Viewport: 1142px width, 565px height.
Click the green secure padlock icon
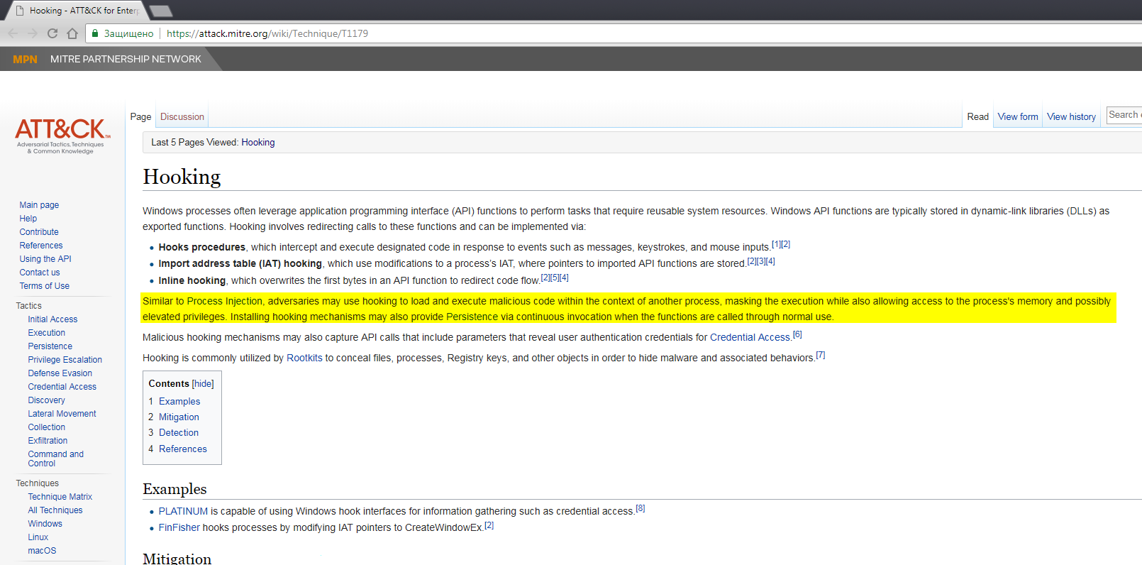point(95,33)
